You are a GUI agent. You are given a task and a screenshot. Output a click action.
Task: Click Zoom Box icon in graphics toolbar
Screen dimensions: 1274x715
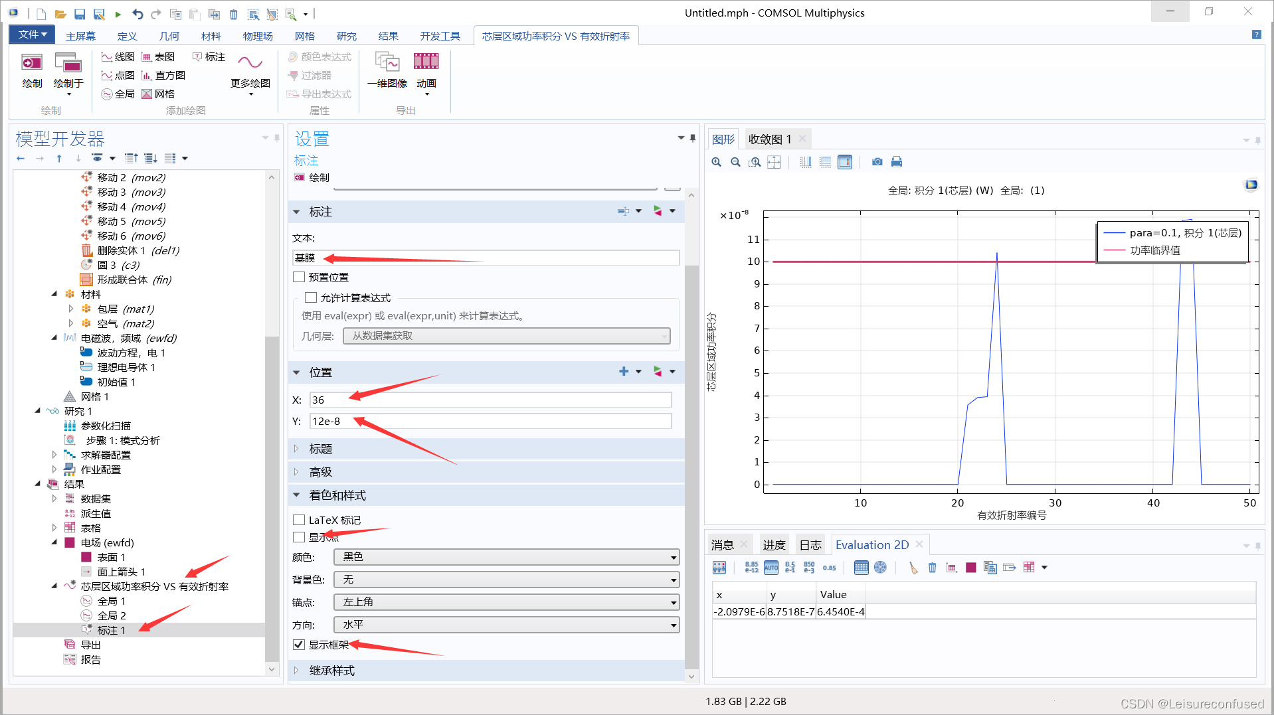(x=755, y=162)
